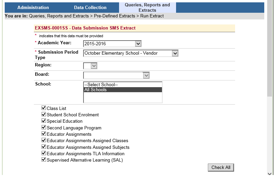Image resolution: width=277 pixels, height=176 pixels.
Task: Expand the Board dropdown list
Action: 116,75
